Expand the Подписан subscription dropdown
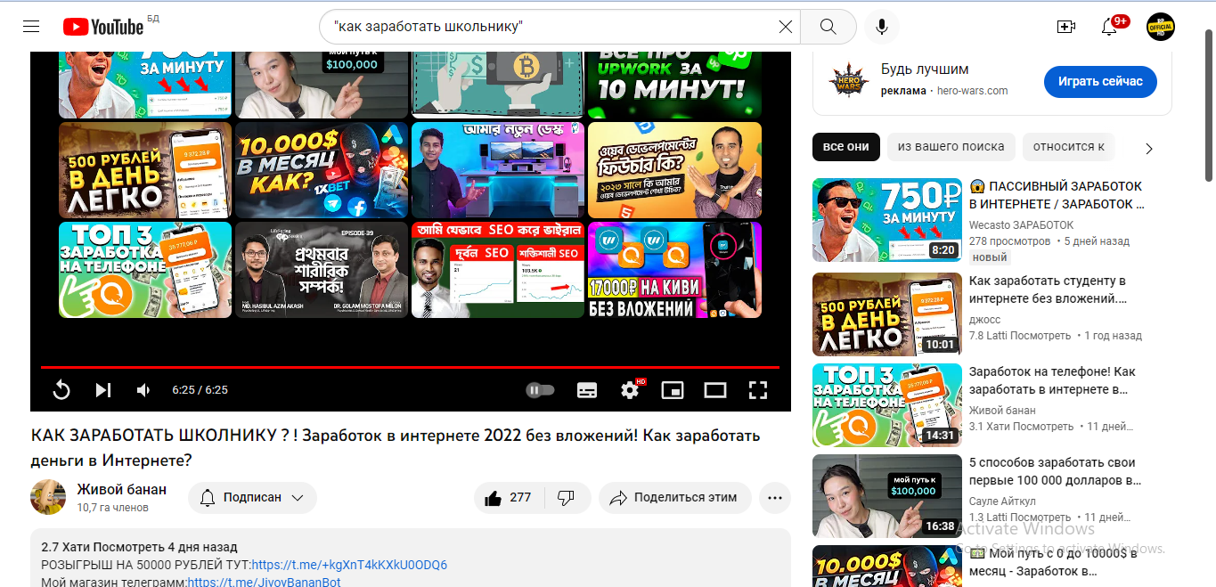This screenshot has height=587, width=1216. pyautogui.click(x=252, y=497)
